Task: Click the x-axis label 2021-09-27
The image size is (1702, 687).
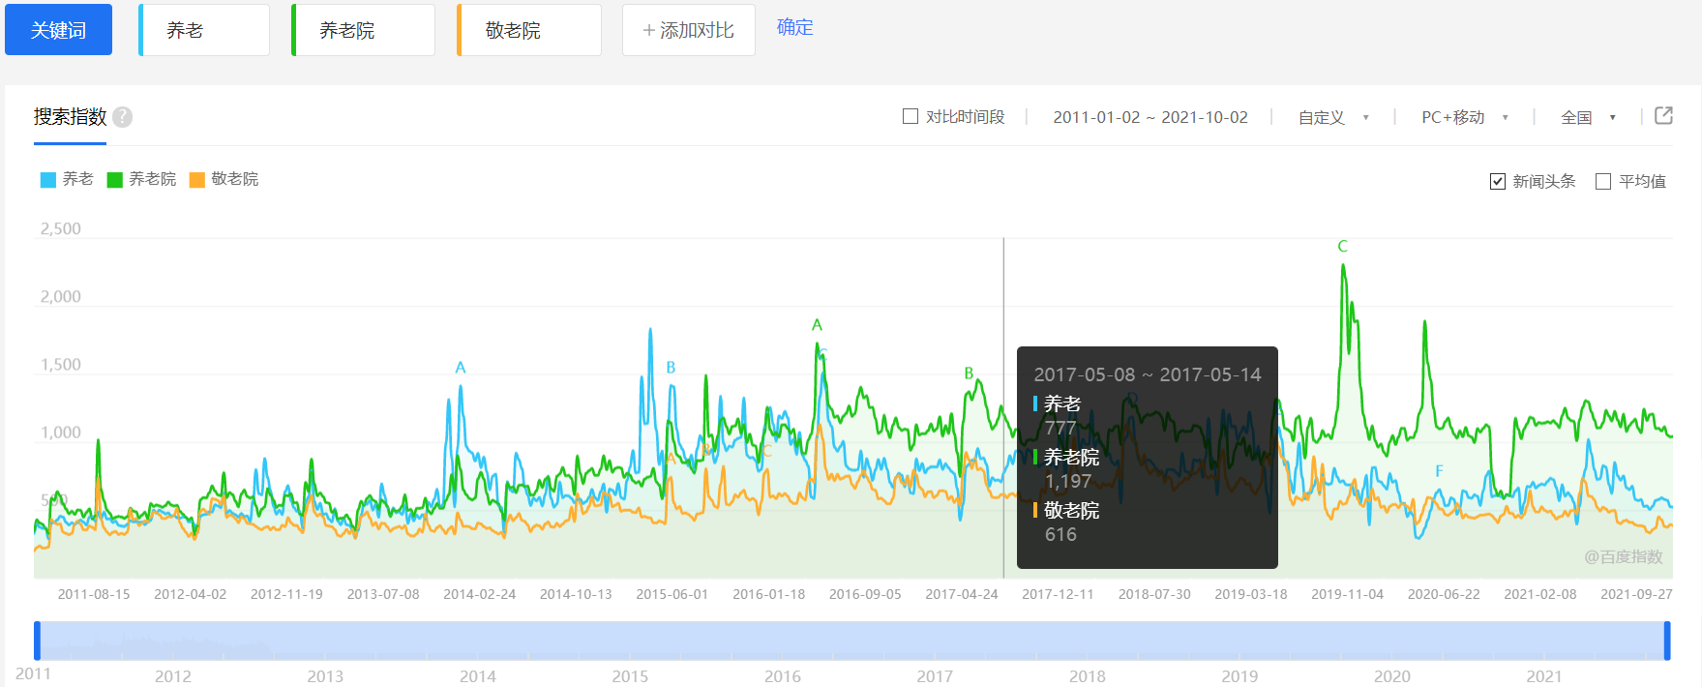Action: 1636,594
